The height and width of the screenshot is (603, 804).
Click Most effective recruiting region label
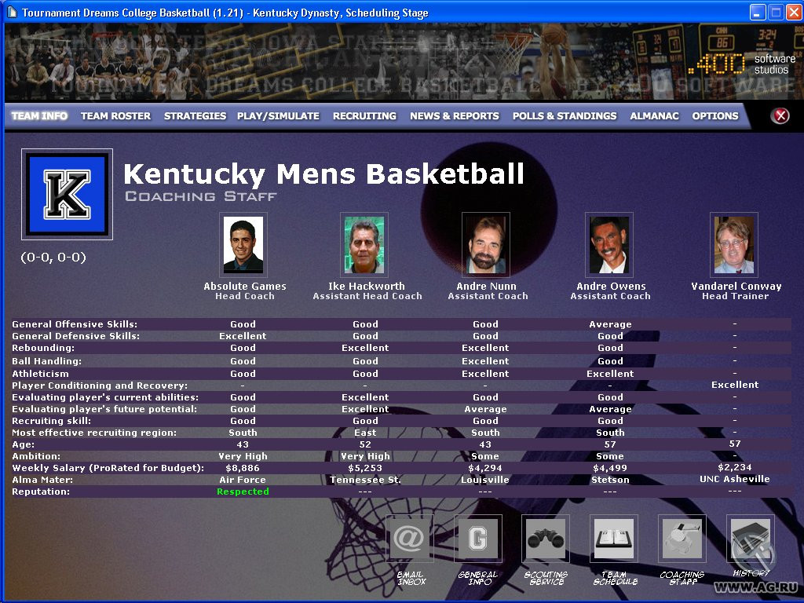click(x=94, y=433)
